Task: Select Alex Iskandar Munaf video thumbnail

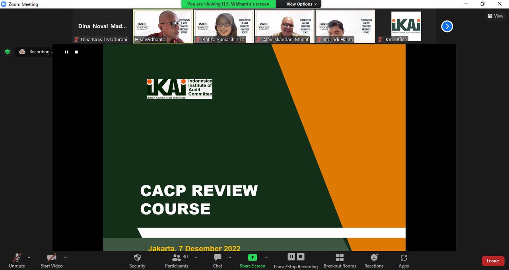Action: tap(285, 27)
